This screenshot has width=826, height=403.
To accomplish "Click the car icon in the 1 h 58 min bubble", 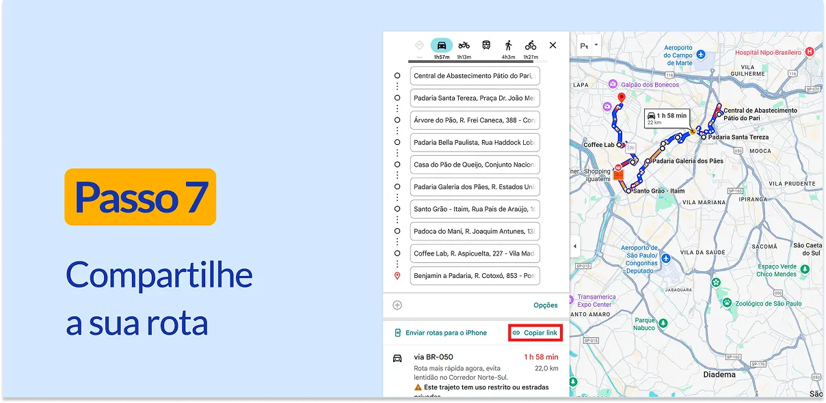I will click(651, 115).
